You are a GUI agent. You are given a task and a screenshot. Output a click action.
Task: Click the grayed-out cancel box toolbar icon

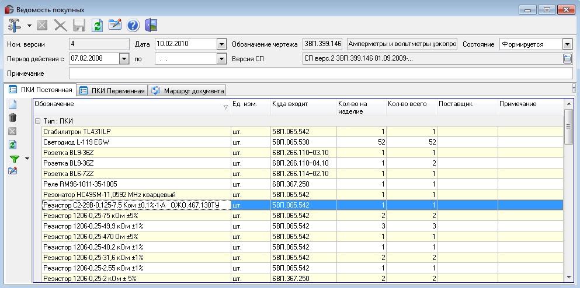pyautogui.click(x=42, y=26)
